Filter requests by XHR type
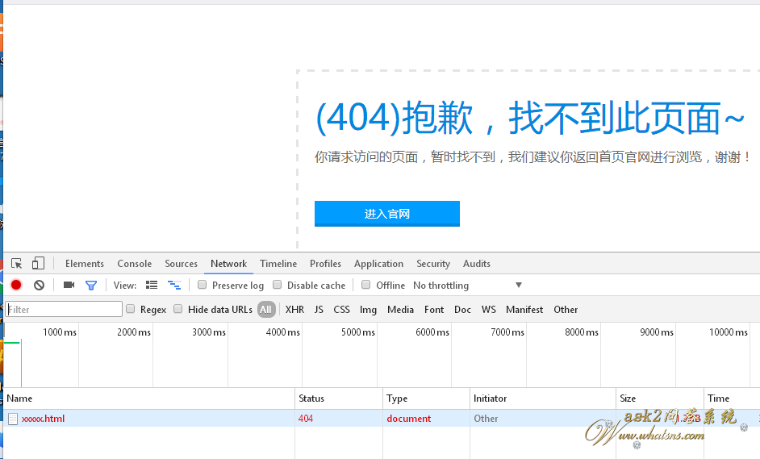 pyautogui.click(x=294, y=310)
